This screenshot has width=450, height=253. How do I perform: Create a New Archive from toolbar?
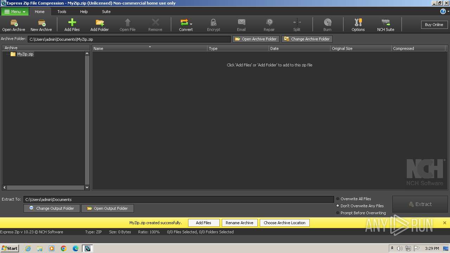point(41,25)
